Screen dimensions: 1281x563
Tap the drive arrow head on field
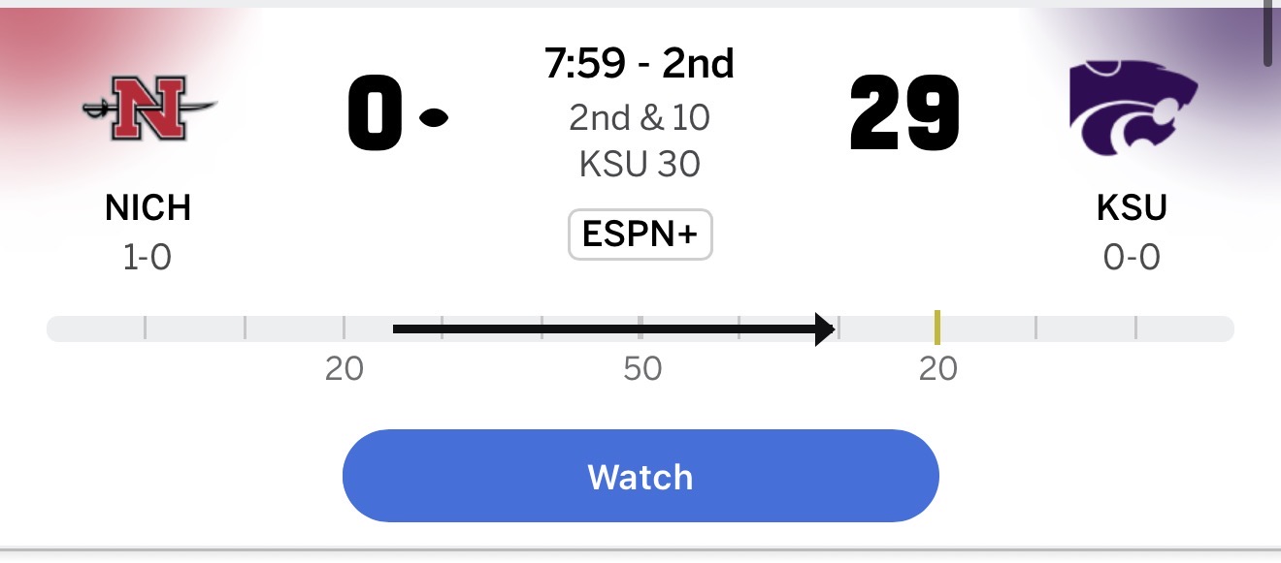(x=825, y=329)
